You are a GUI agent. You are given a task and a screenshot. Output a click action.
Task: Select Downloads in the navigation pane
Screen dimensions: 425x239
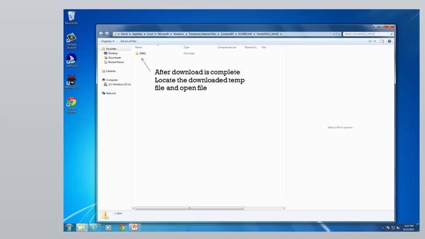coord(112,58)
